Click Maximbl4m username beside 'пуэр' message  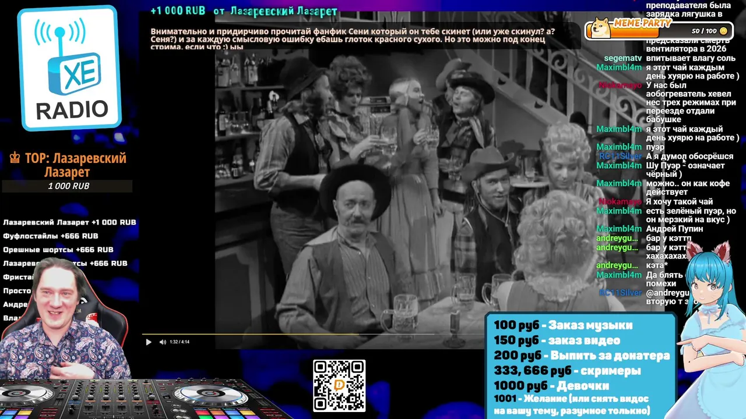[x=618, y=147]
